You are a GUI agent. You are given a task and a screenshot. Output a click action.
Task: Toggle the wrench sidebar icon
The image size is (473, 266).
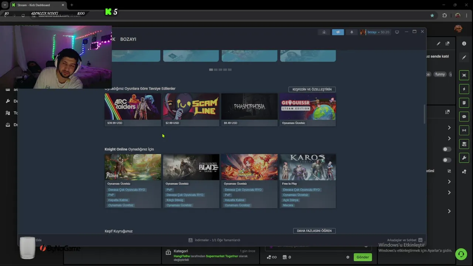coord(464,158)
